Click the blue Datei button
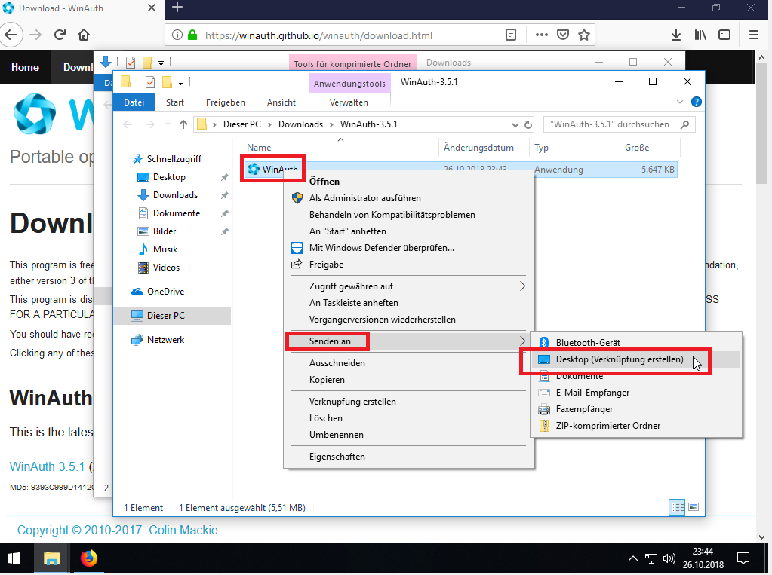The height and width of the screenshot is (575, 772). click(134, 102)
